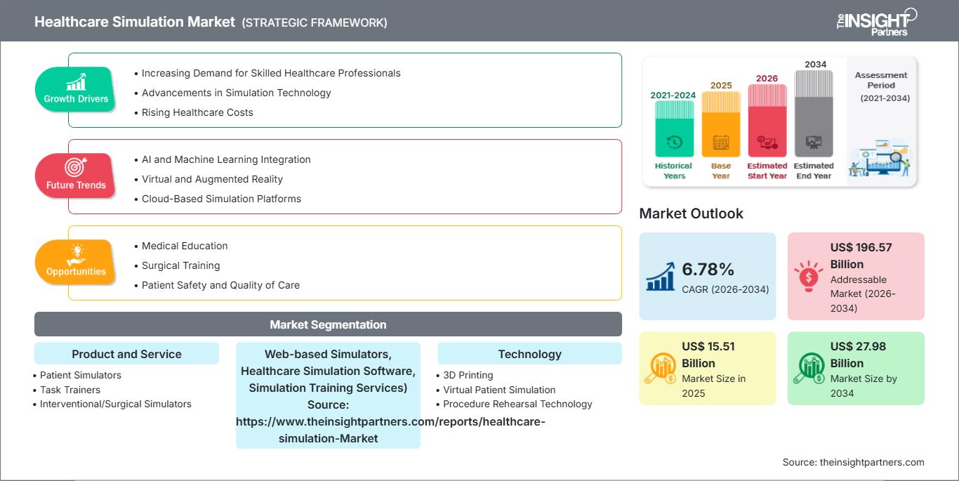Click 'Market Outlook' heading
The width and height of the screenshot is (959, 481).
(692, 213)
